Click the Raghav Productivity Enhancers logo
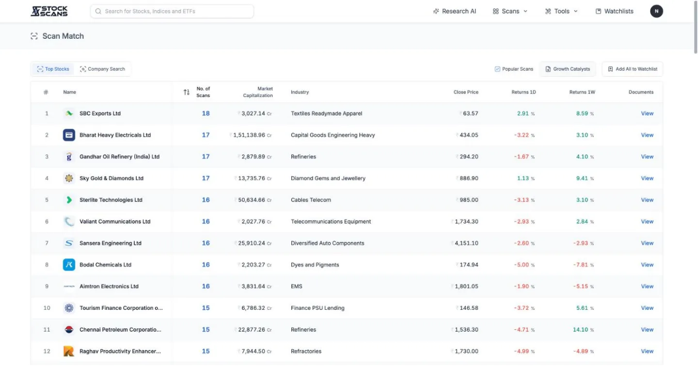698x367 pixels. click(69, 351)
